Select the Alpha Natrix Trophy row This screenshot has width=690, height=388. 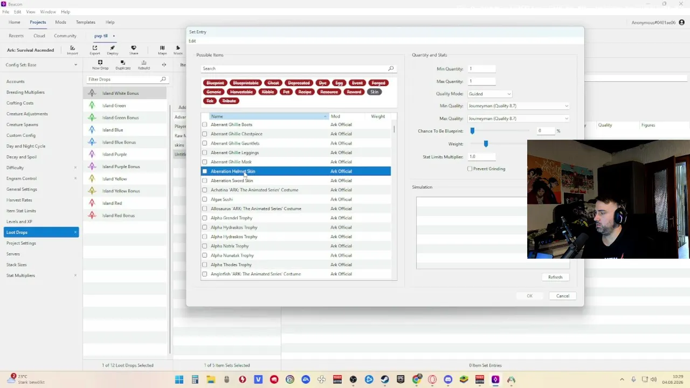coord(296,246)
